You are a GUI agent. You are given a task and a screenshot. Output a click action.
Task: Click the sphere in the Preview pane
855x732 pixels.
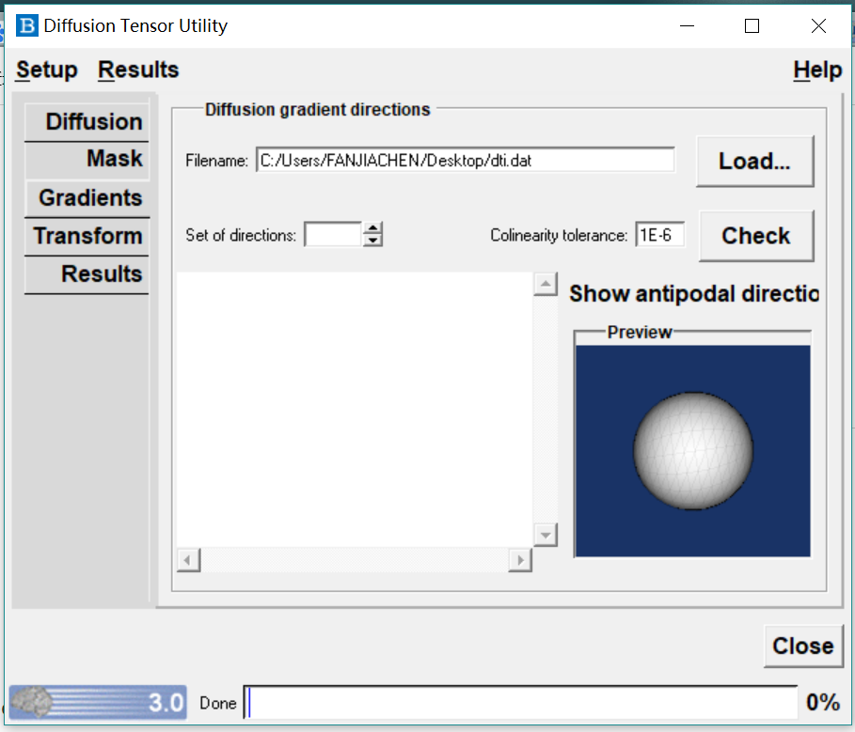click(693, 450)
